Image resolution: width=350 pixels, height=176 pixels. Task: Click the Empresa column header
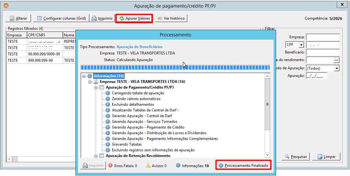point(17,35)
